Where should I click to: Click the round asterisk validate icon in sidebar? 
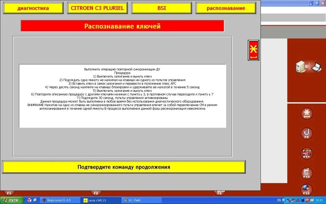coord(307,114)
